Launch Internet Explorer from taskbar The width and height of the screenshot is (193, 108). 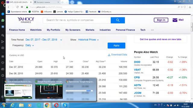pyautogui.click(x=13, y=105)
